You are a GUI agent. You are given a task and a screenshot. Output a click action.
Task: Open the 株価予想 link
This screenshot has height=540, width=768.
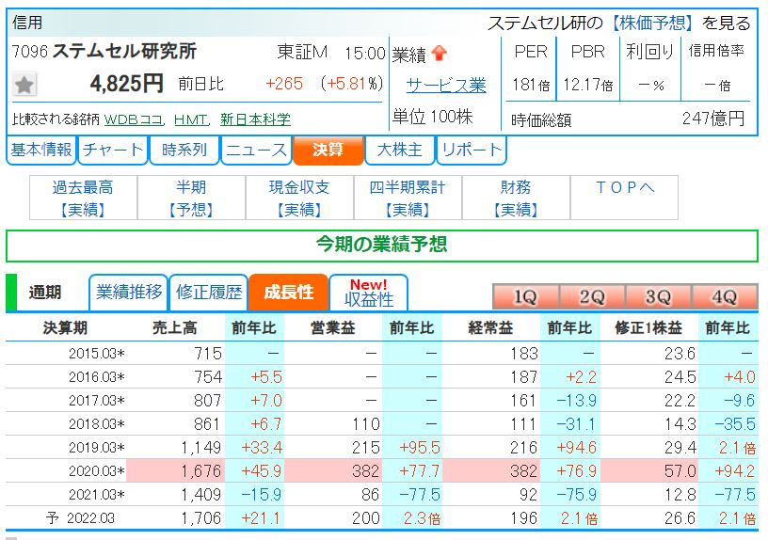point(652,23)
